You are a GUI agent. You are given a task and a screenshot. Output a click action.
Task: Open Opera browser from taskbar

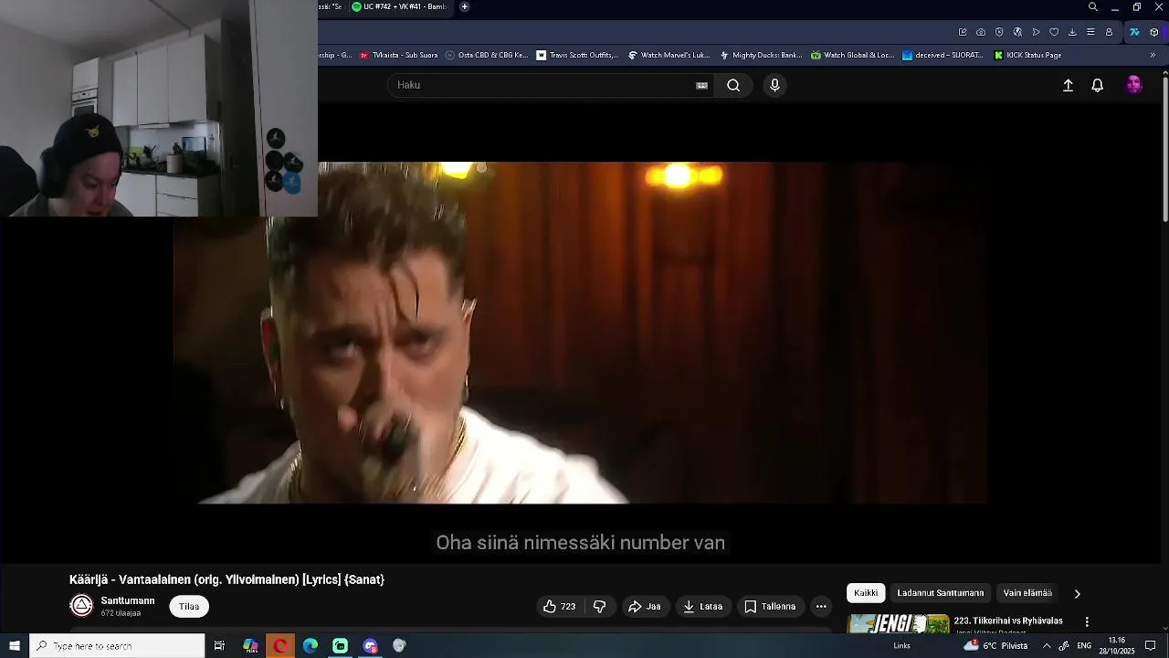[280, 646]
